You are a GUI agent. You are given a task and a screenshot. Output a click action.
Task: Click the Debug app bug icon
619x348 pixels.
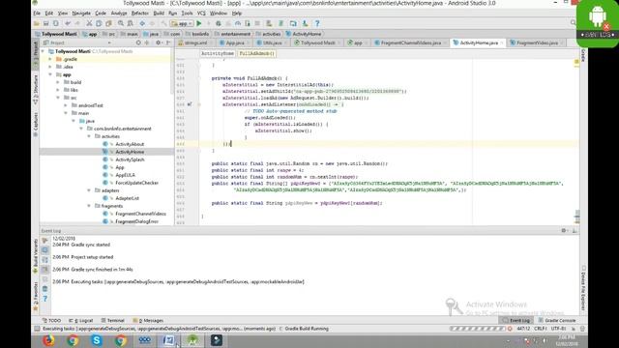[218, 23]
